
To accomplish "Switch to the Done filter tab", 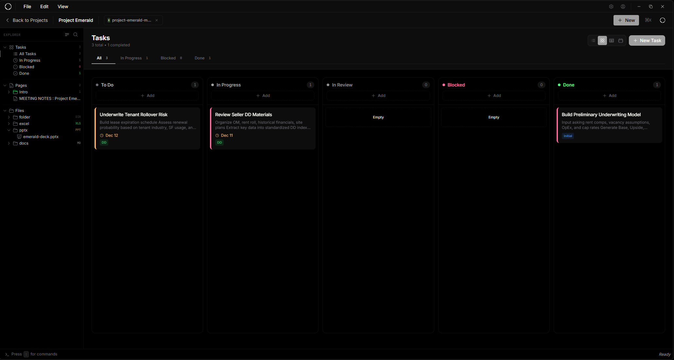I will 199,58.
